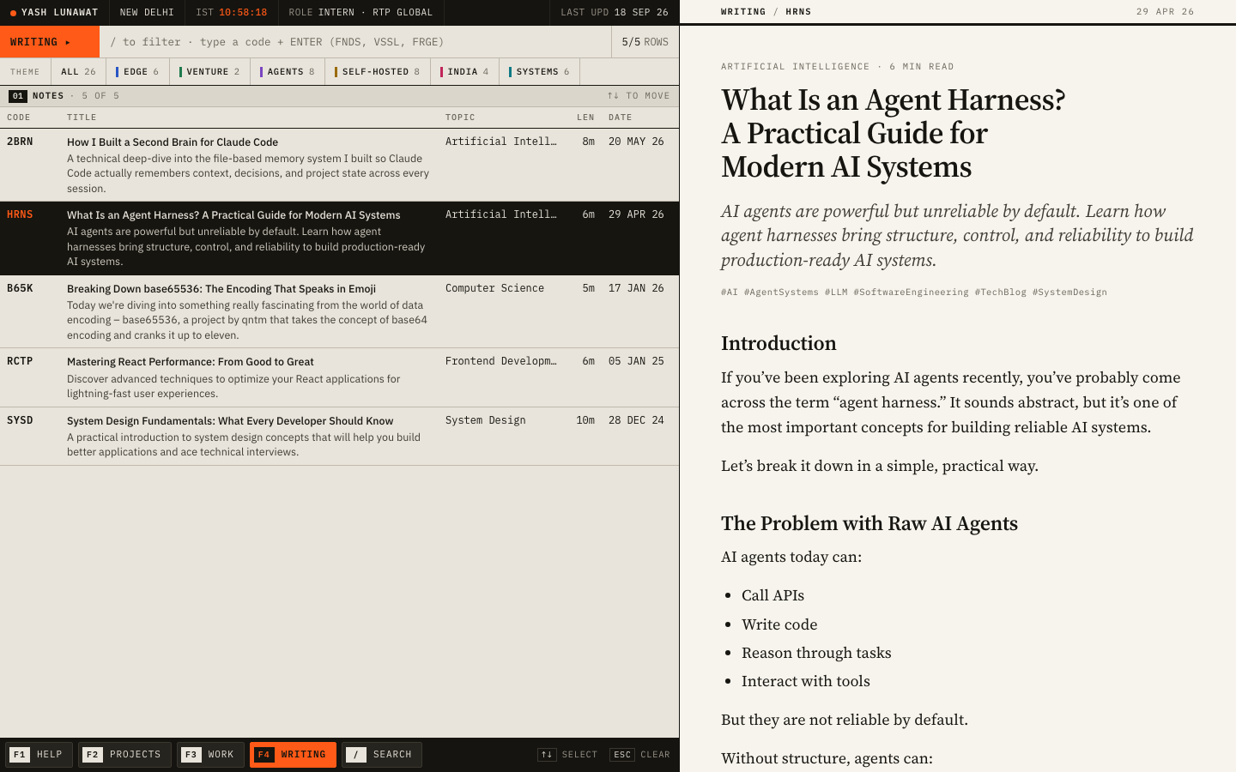Click the HRNS breadcrumb in article header
The image size is (1236, 772).
click(798, 12)
